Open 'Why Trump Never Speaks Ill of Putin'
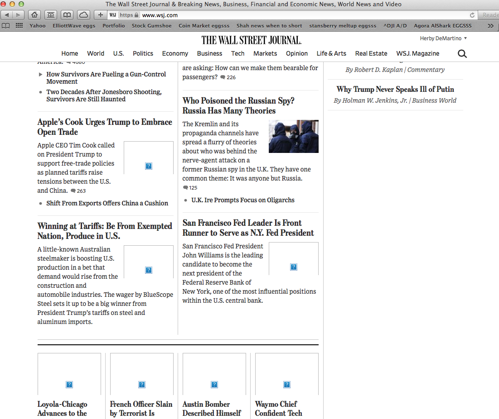The height and width of the screenshot is (419, 499). coord(395,89)
